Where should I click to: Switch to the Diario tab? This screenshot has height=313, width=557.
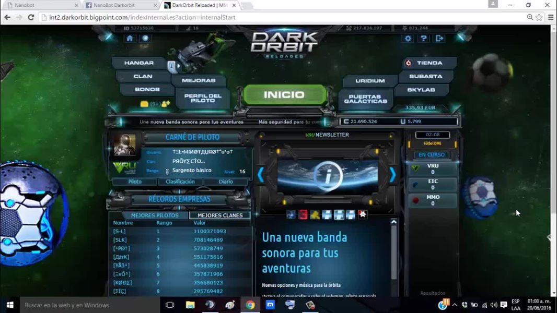226,182
